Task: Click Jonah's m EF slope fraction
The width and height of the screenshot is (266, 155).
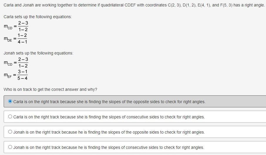Action: 22,75
